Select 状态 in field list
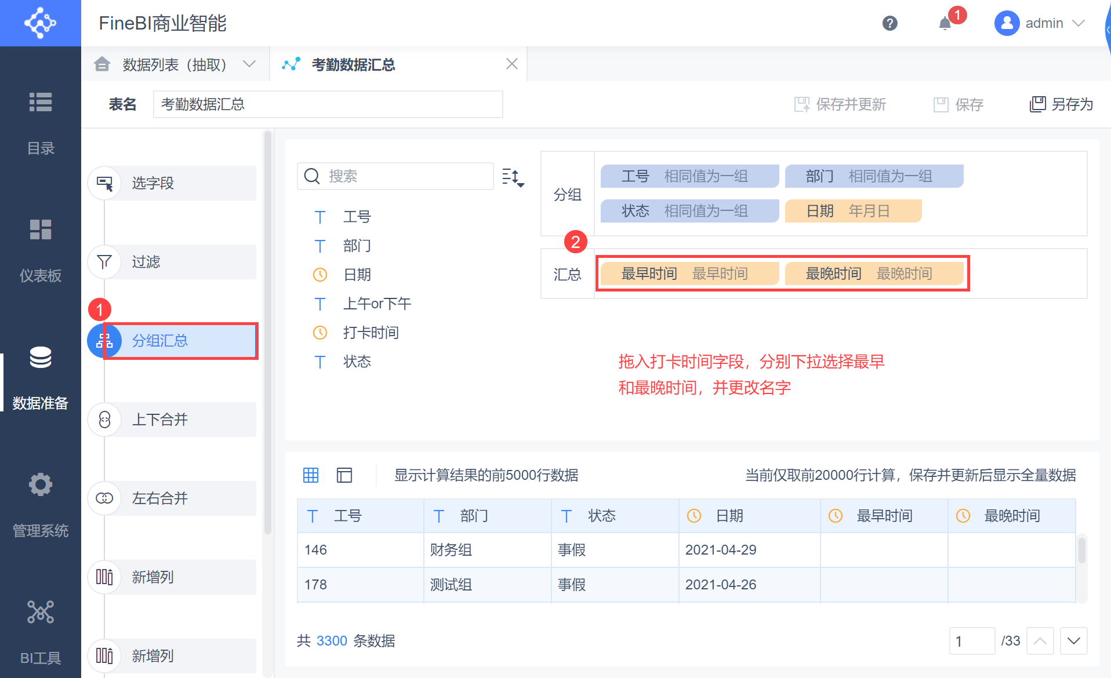 pos(357,362)
